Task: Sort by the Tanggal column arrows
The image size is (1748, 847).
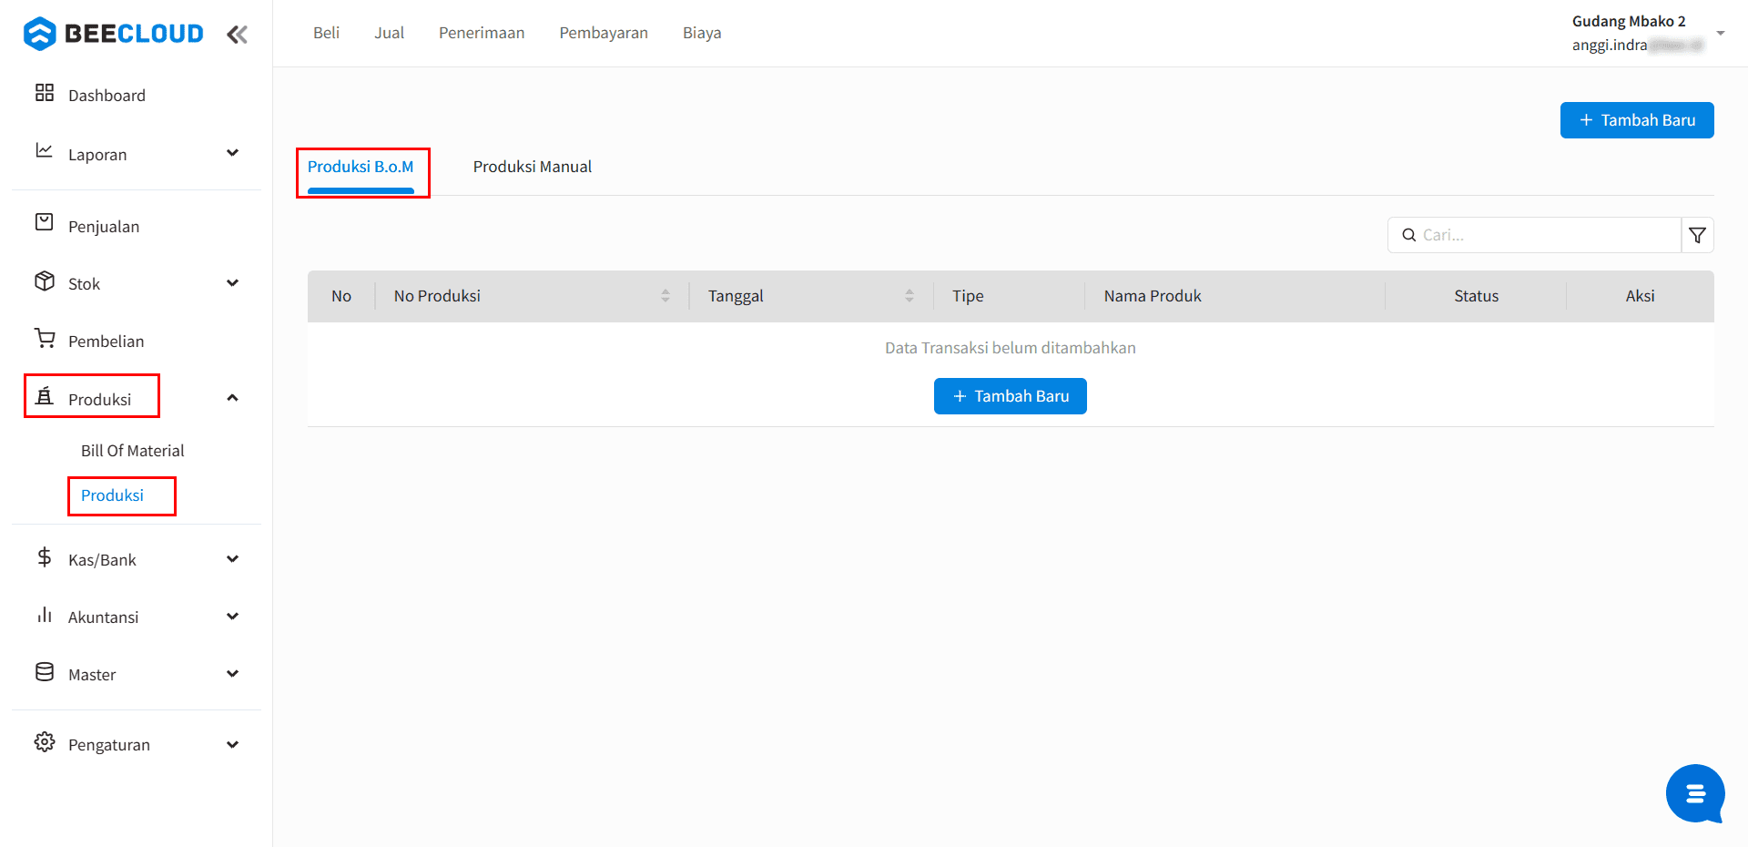Action: pyautogui.click(x=909, y=296)
